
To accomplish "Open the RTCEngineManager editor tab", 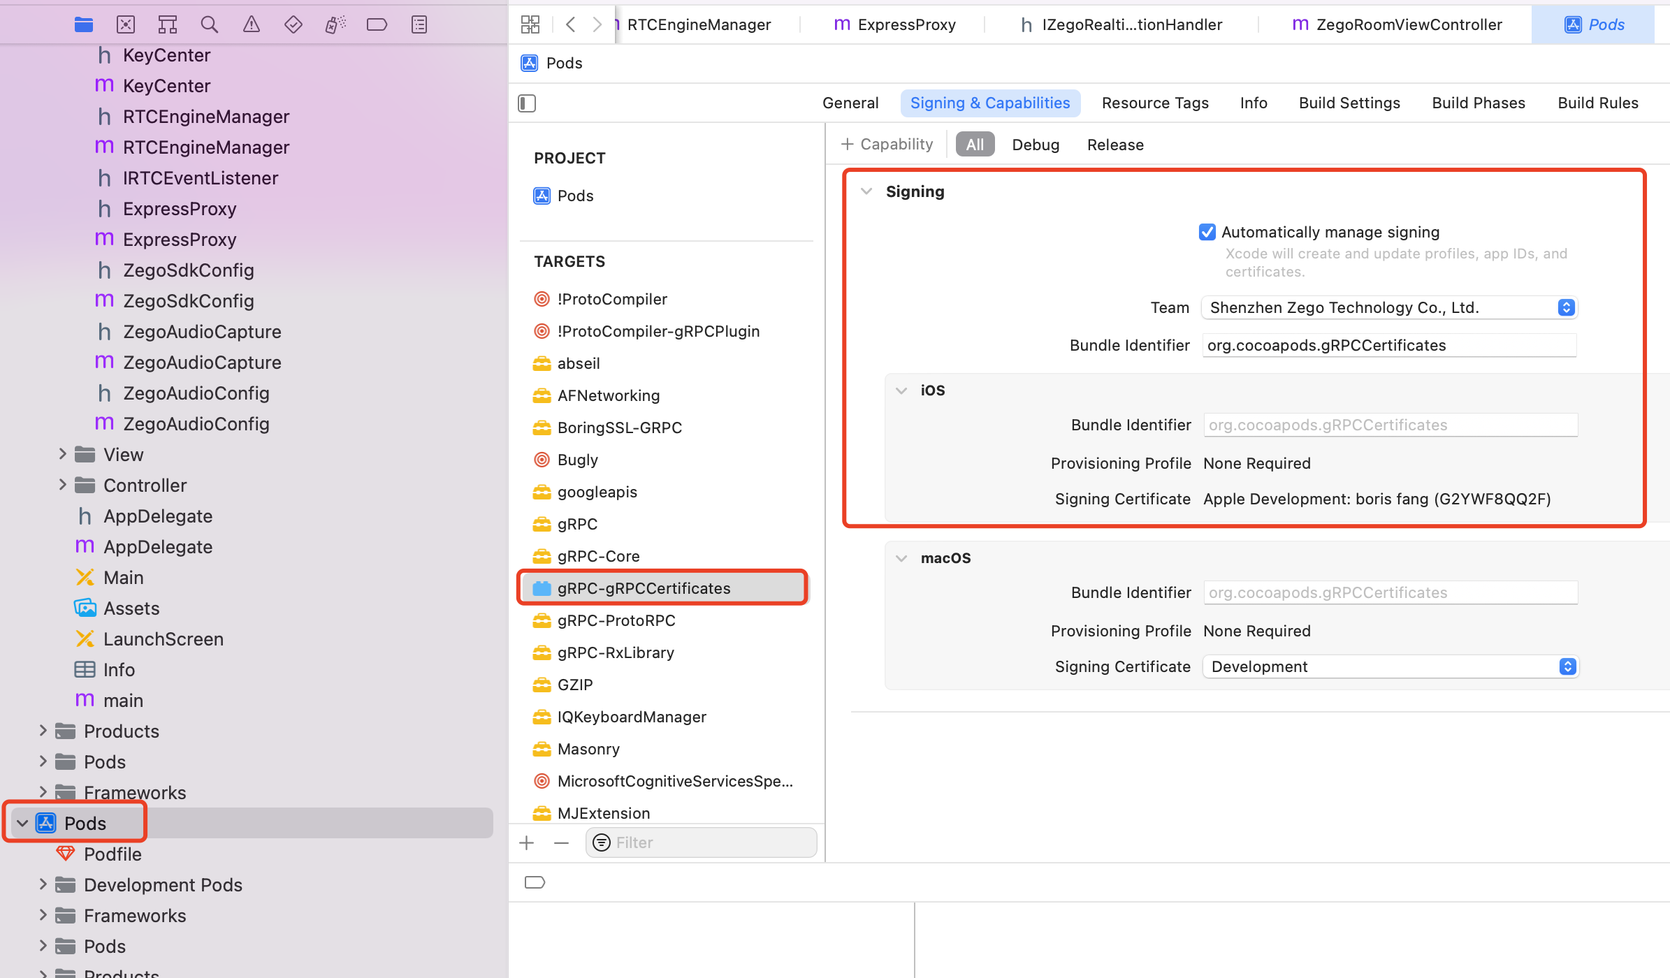I will (x=699, y=24).
